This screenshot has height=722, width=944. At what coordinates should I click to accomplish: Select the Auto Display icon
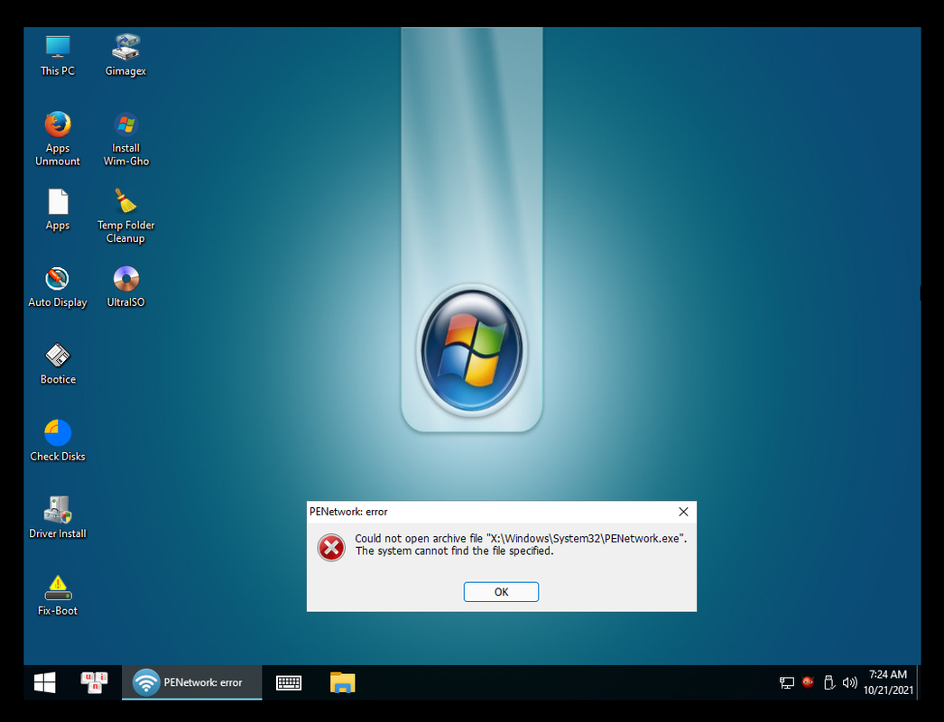point(58,287)
